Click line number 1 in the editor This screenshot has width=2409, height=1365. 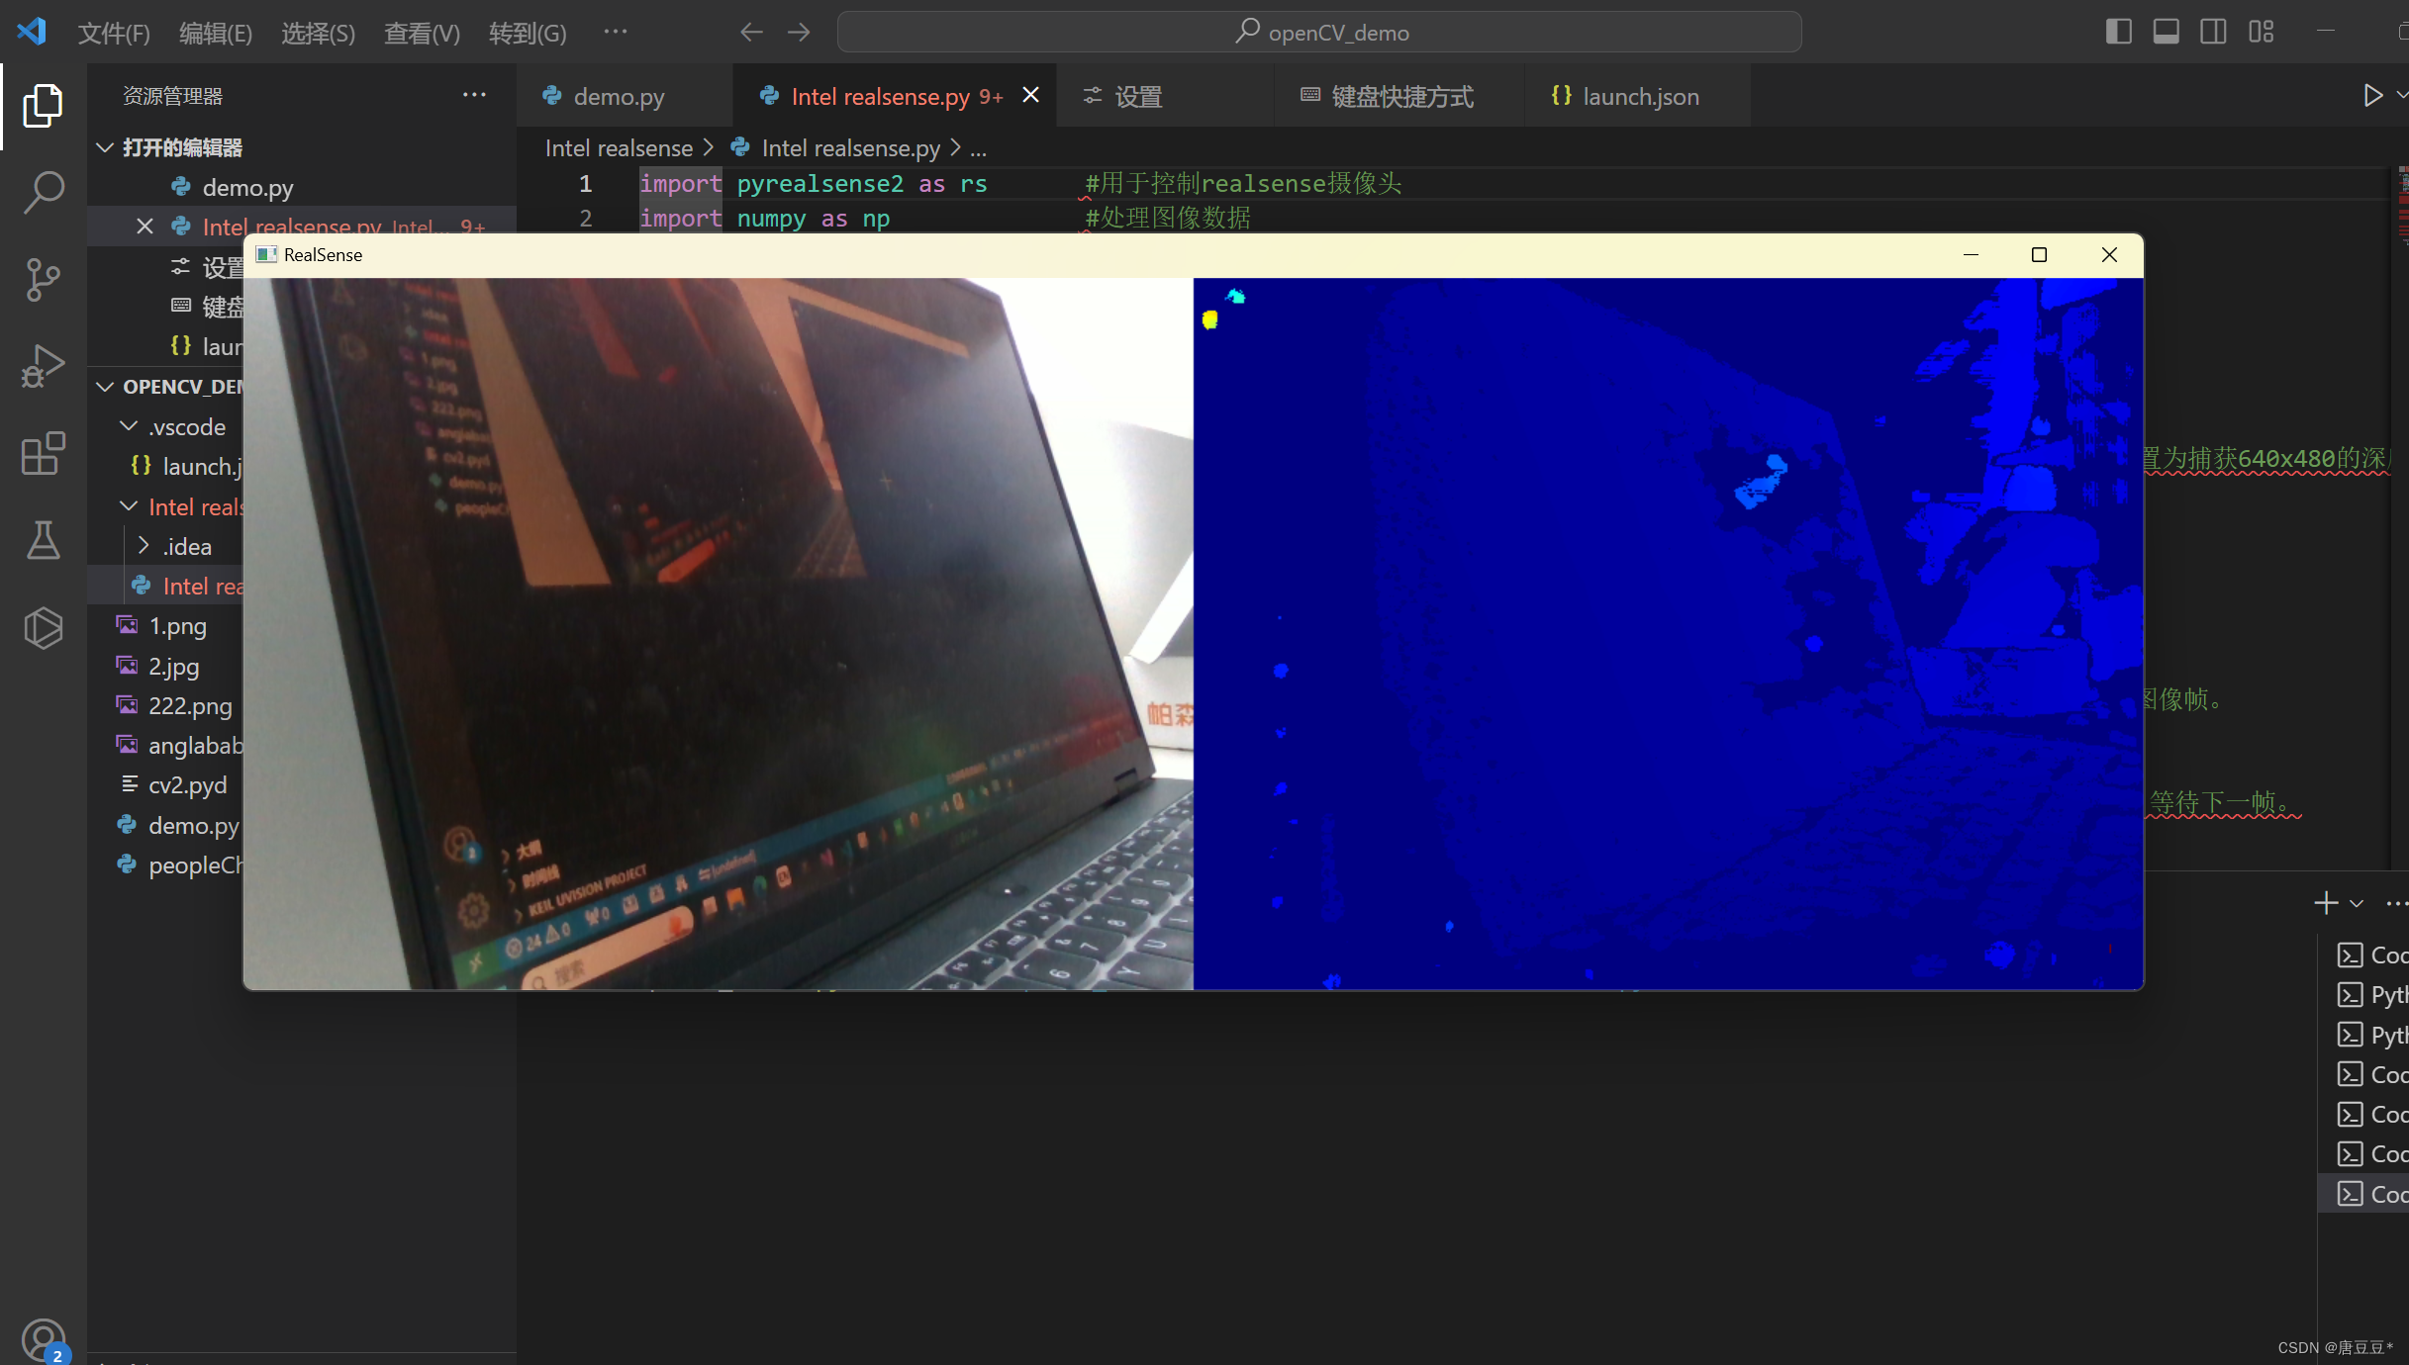(585, 184)
